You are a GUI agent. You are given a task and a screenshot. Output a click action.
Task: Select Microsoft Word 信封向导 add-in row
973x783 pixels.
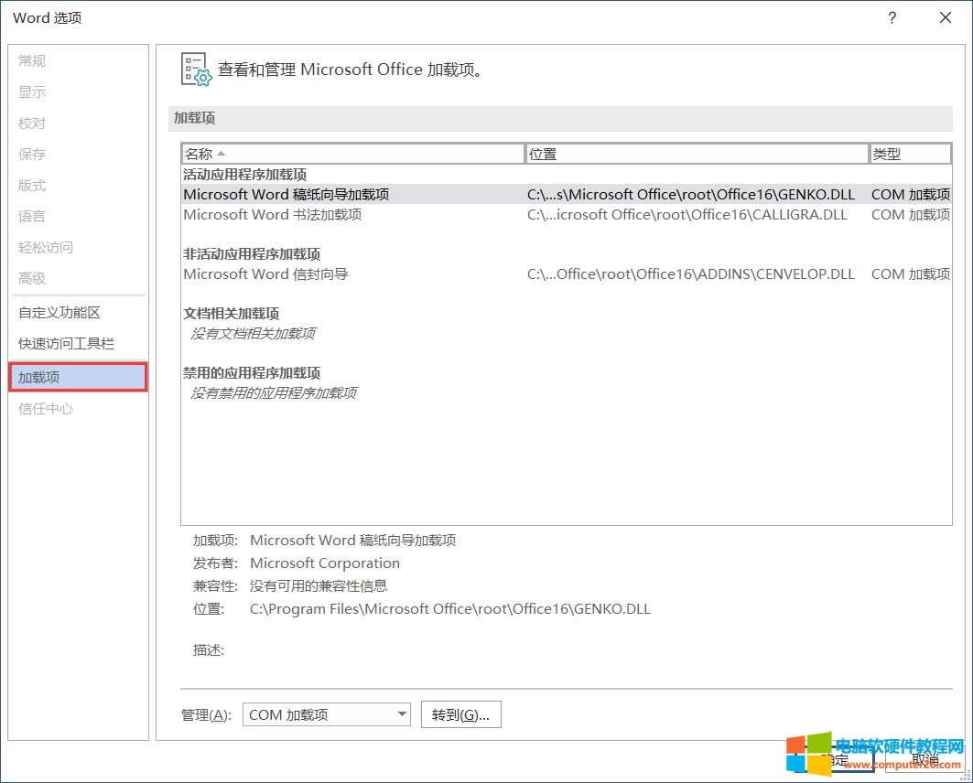(x=265, y=274)
